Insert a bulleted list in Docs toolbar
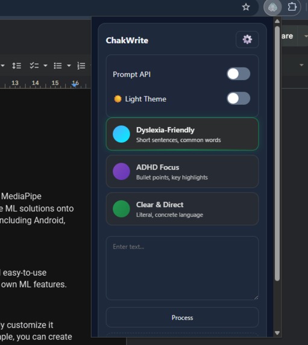The width and height of the screenshot is (308, 345). pos(58,66)
